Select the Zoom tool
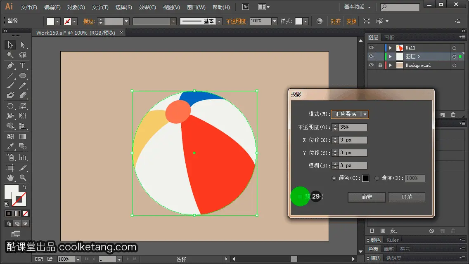 23,178
